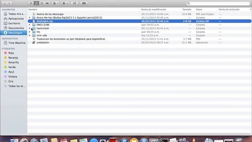Show Todas las etiquetas in sidebar
This screenshot has height=142, width=252.
15,86
